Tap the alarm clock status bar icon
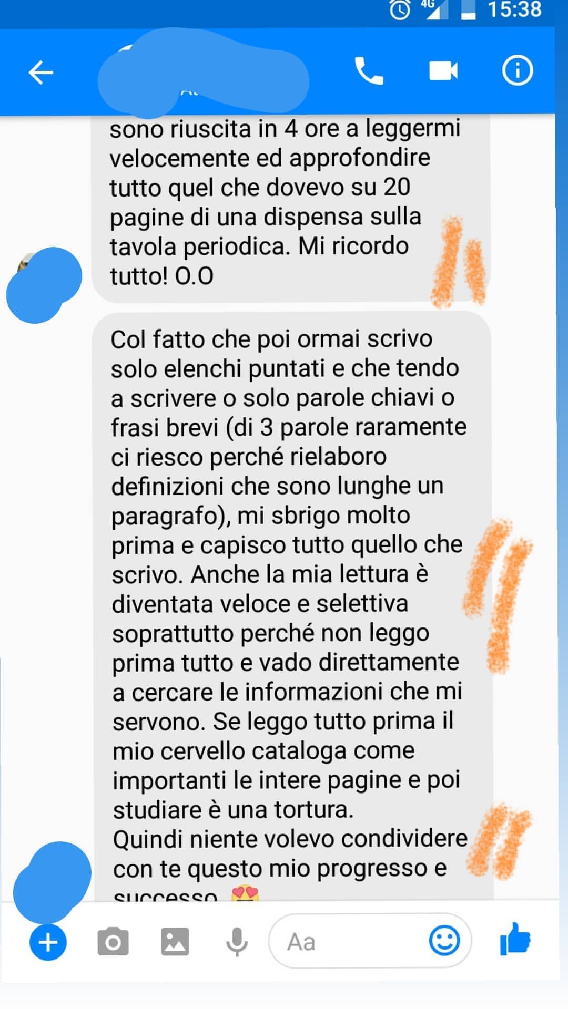The height and width of the screenshot is (1009, 568). pos(400,10)
